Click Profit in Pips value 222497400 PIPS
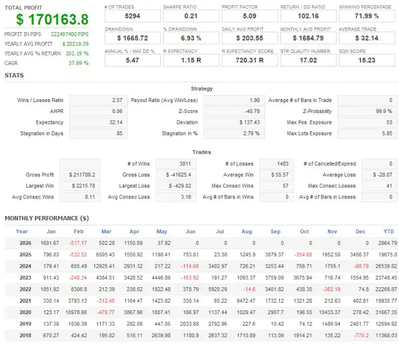The height and width of the screenshot is (344, 399). 70,34
